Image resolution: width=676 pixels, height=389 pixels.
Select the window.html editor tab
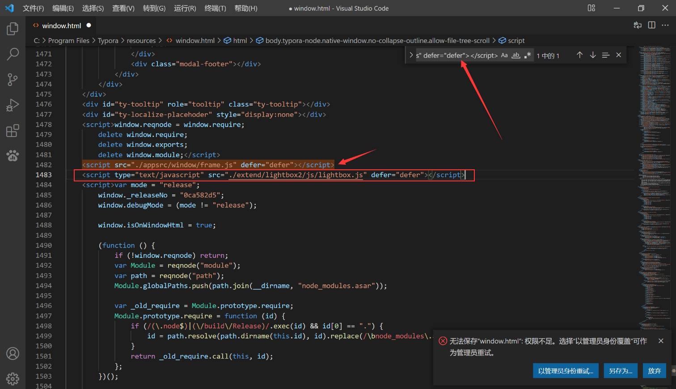[61, 26]
